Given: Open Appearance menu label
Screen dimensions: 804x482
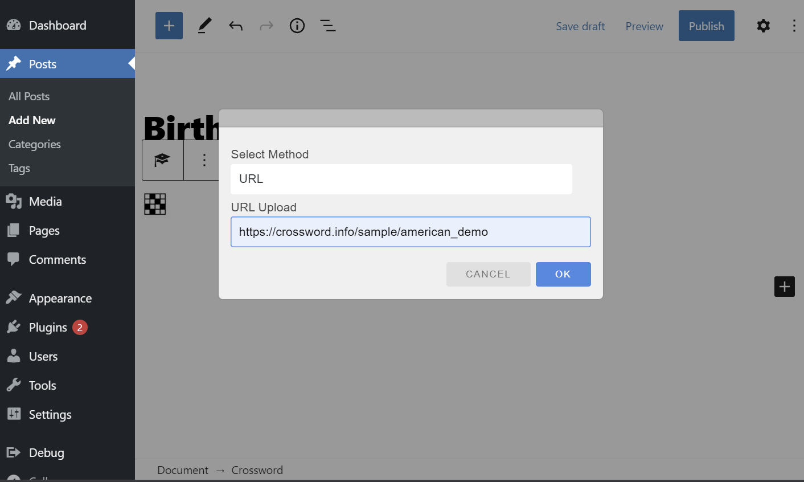Looking at the screenshot, I should [60, 298].
